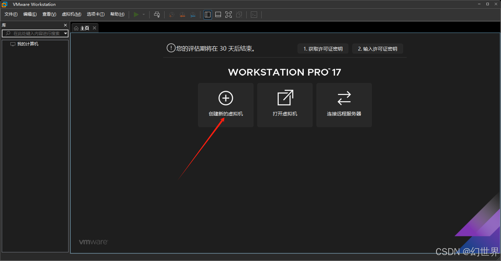Image resolution: width=501 pixels, height=261 pixels.
Task: Toggle the thumbnail bar view icon
Action: click(x=218, y=15)
